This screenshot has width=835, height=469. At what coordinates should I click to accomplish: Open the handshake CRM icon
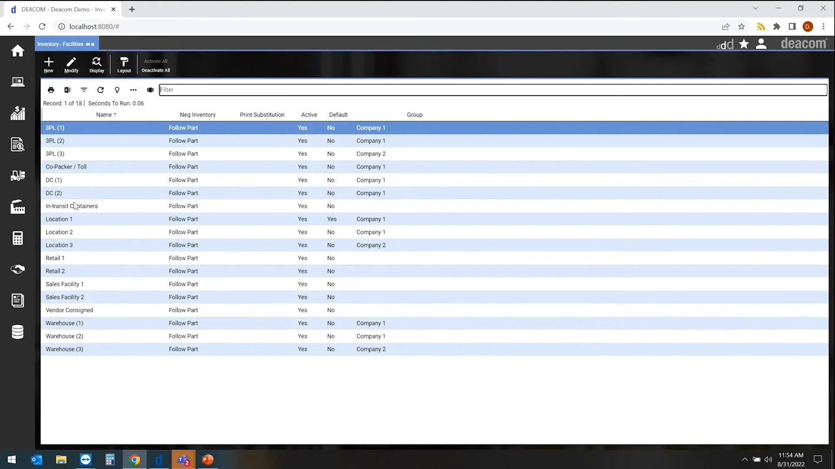click(x=17, y=269)
